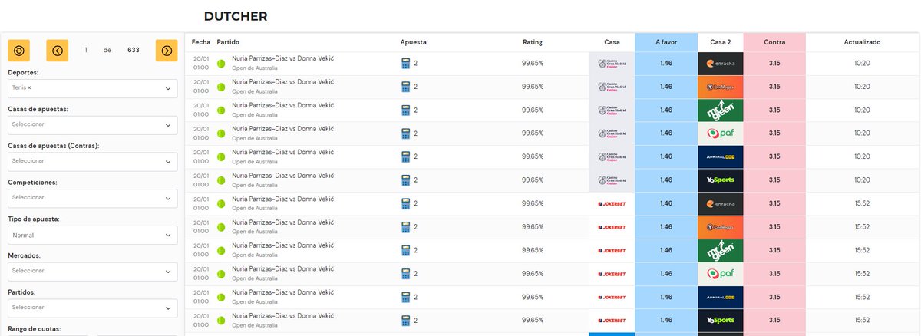
Task: Click the DUTCHER page heading
Action: click(236, 16)
